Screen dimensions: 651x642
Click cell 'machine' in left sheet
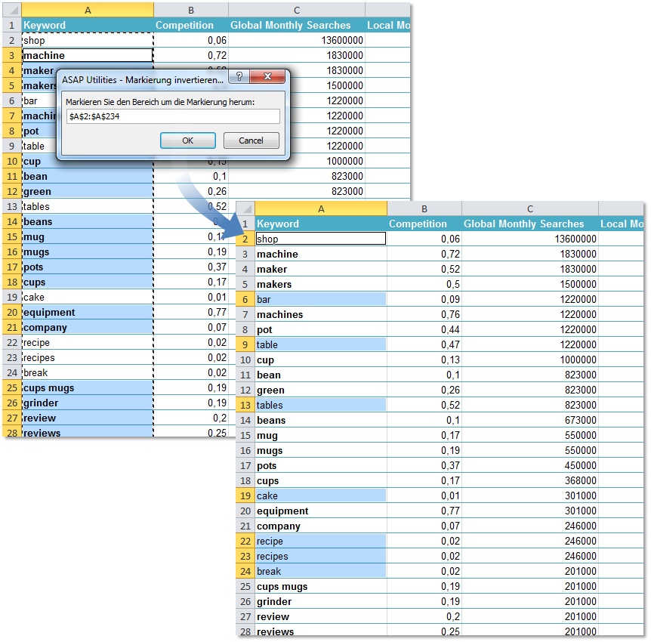[88, 55]
